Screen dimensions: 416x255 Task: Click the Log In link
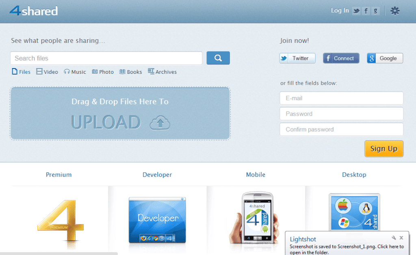(340, 11)
